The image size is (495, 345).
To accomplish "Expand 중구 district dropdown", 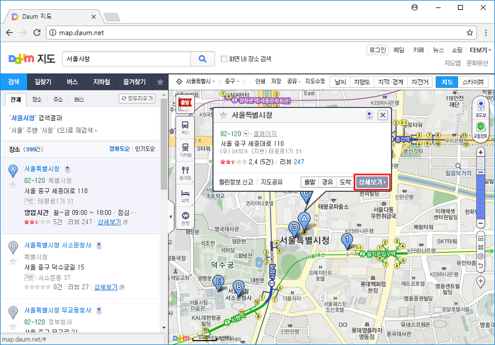I will click(x=238, y=82).
